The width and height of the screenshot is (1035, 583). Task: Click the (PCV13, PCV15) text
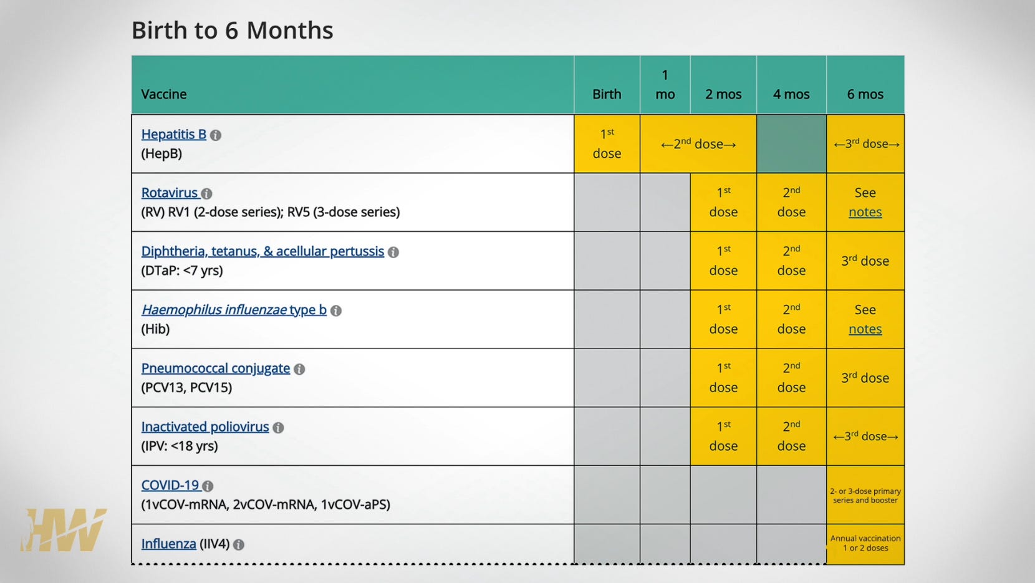(x=186, y=387)
